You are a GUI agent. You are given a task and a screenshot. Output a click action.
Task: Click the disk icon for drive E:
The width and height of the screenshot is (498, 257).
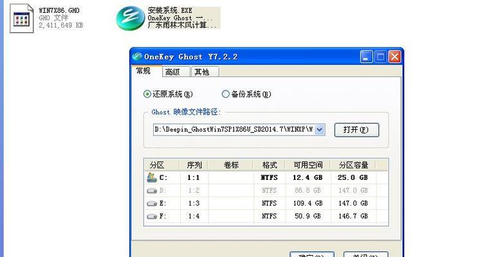tap(152, 204)
